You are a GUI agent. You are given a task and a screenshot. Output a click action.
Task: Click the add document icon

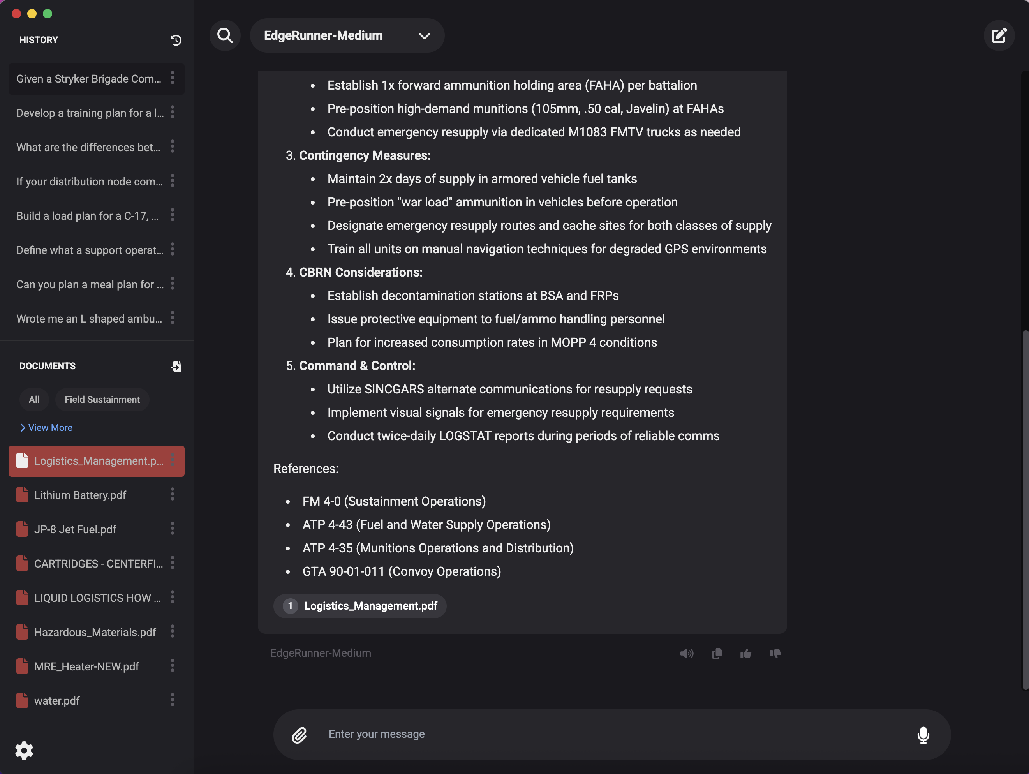coord(176,367)
